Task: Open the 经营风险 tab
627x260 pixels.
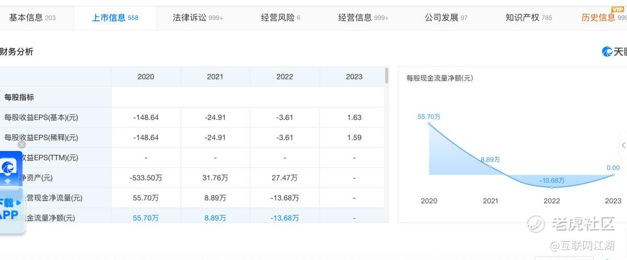Action: coord(281,18)
